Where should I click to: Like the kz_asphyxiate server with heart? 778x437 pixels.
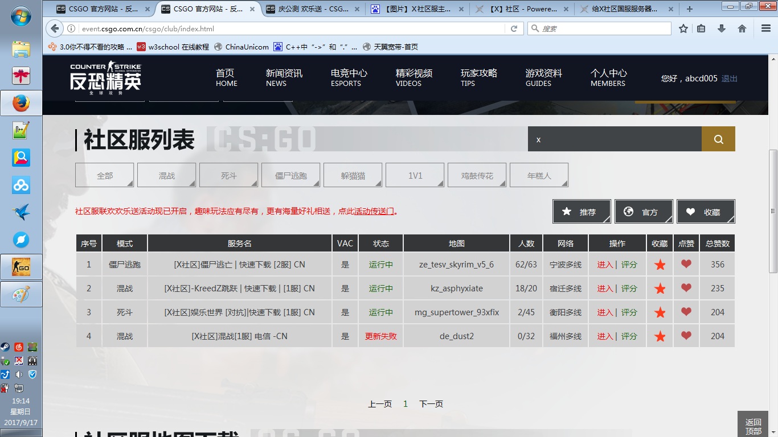(686, 288)
